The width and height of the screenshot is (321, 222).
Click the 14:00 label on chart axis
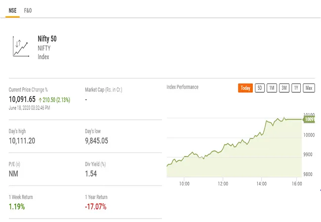coord(261,184)
